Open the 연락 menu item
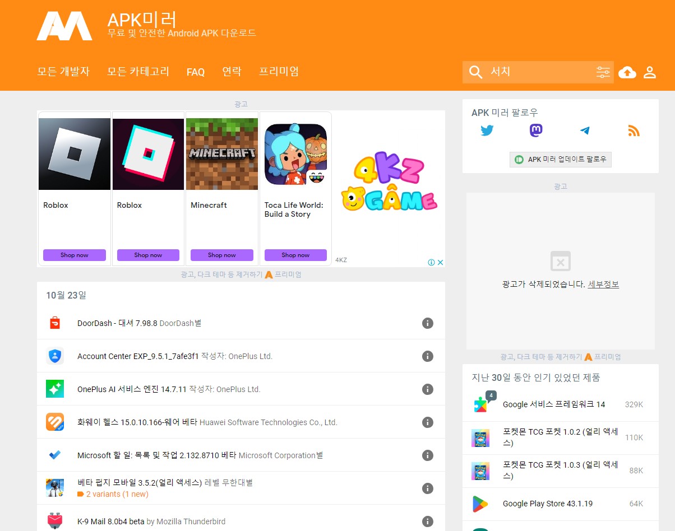This screenshot has height=531, width=675. coord(232,72)
